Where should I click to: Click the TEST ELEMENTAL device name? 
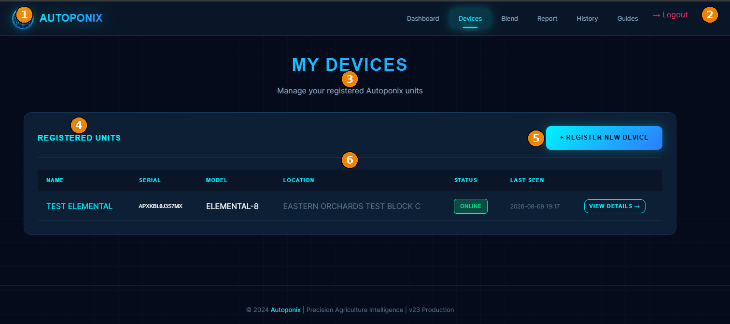pos(79,206)
